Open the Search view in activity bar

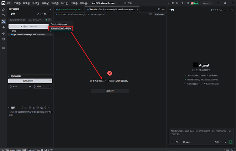[3, 15]
